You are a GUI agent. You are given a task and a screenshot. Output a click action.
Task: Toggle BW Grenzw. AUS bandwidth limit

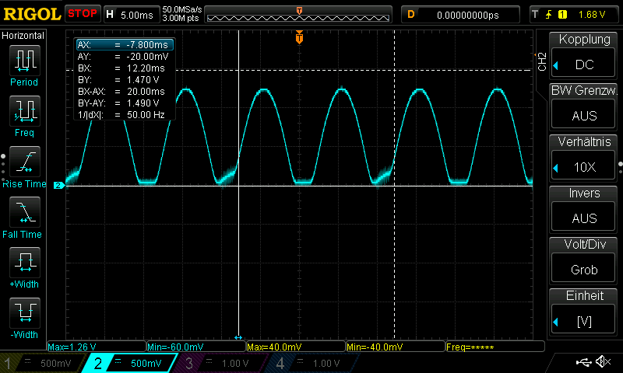coord(583,115)
